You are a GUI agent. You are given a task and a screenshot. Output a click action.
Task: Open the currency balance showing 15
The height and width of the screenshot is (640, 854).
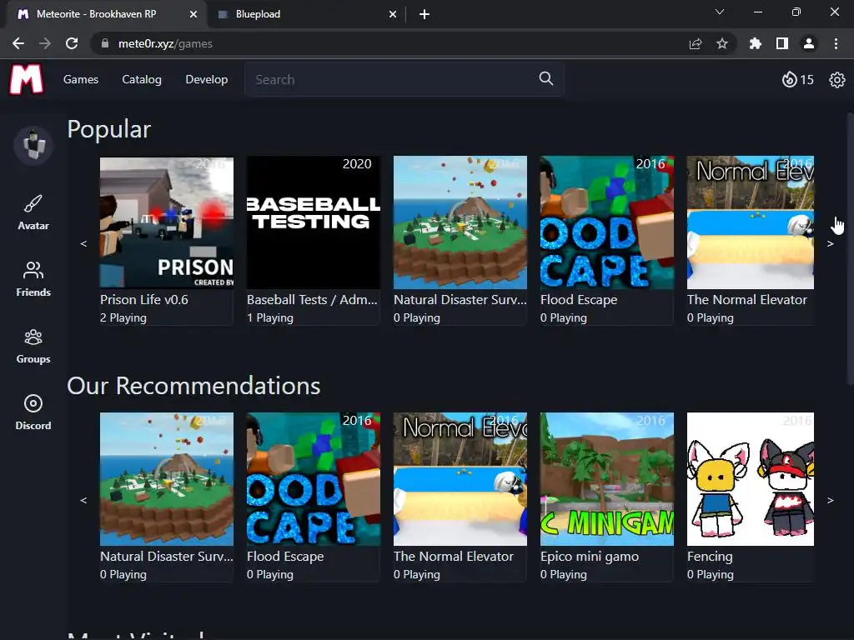pyautogui.click(x=798, y=79)
